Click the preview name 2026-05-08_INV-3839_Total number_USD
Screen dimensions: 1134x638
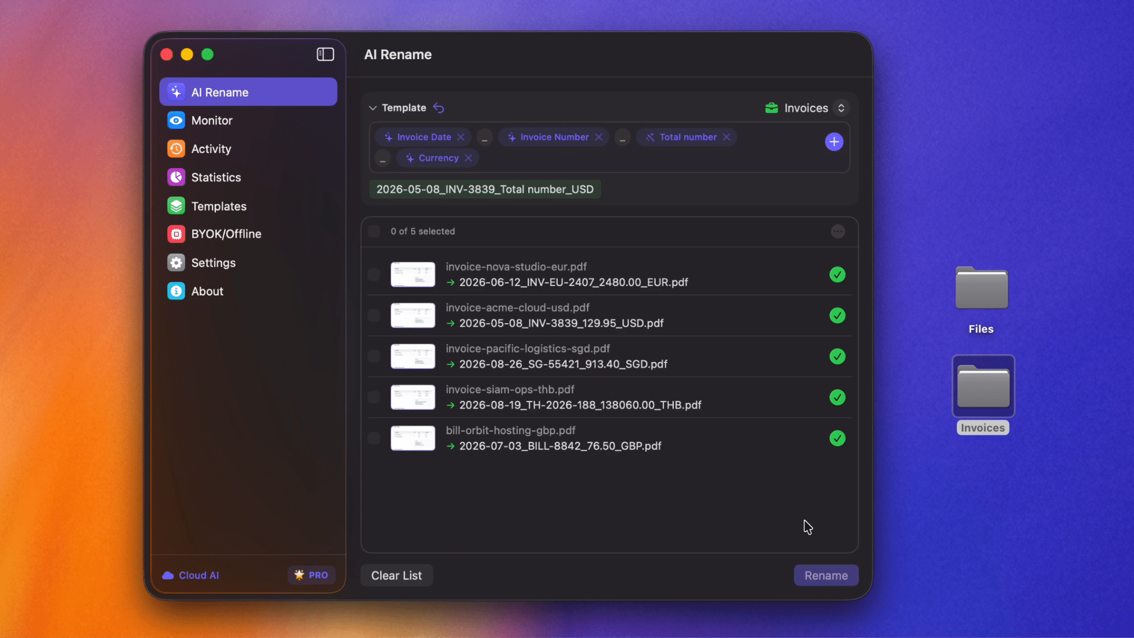485,189
